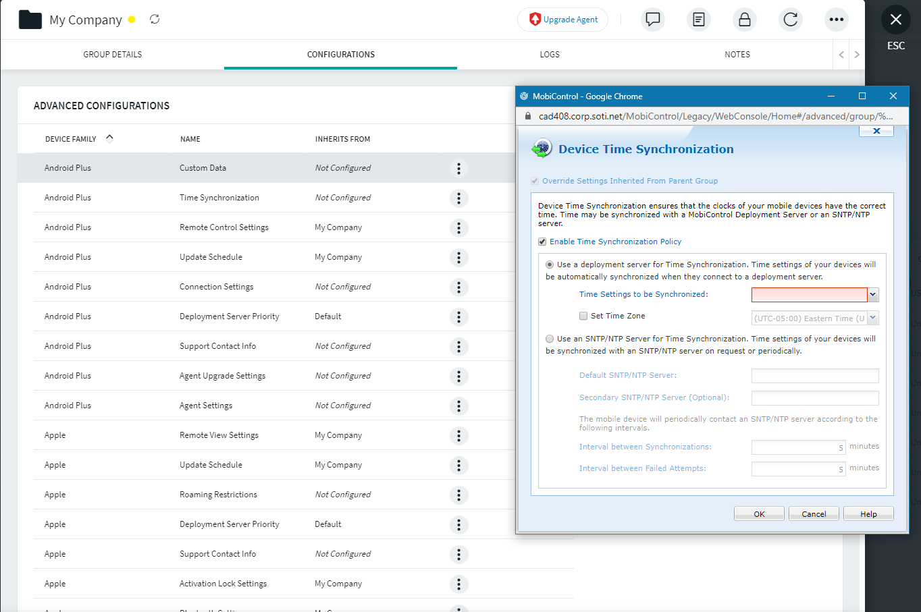Open the horizontal three-dot more menu
921x612 pixels.
point(836,20)
